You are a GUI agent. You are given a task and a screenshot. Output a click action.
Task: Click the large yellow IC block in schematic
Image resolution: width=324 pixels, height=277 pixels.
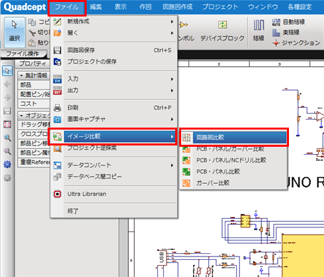coord(303,256)
